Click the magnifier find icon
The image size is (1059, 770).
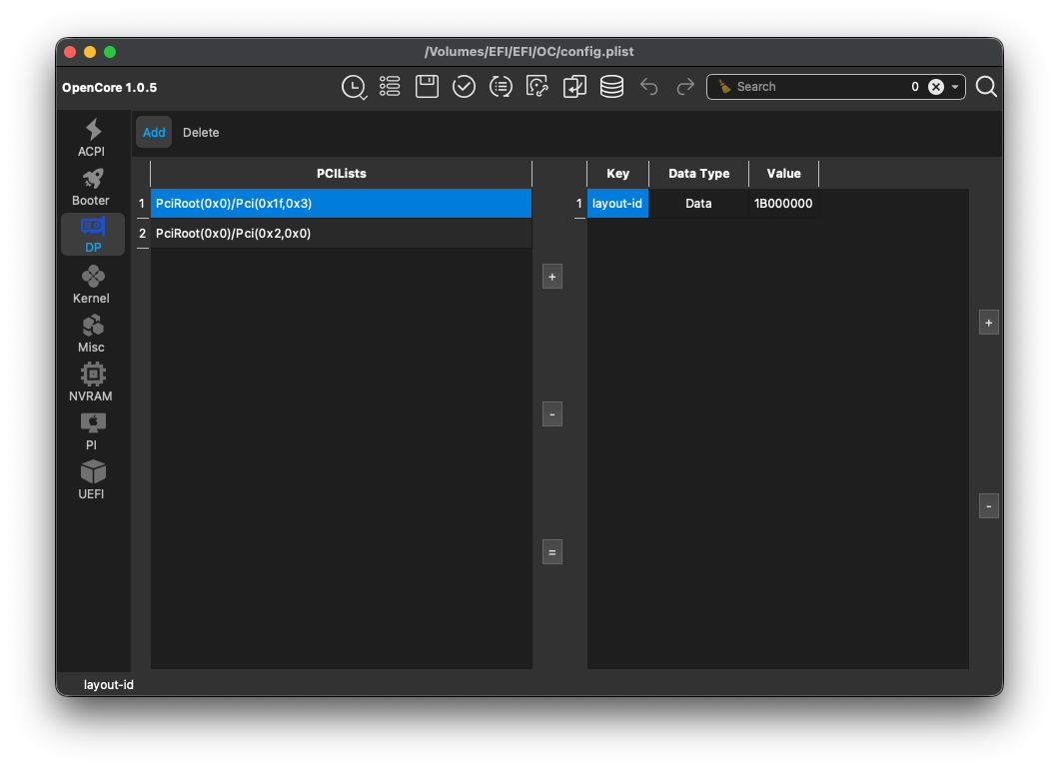tap(986, 87)
